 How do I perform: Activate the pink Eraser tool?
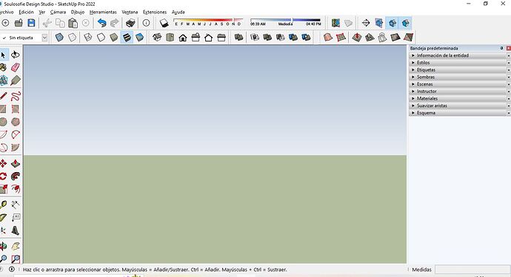(15, 68)
